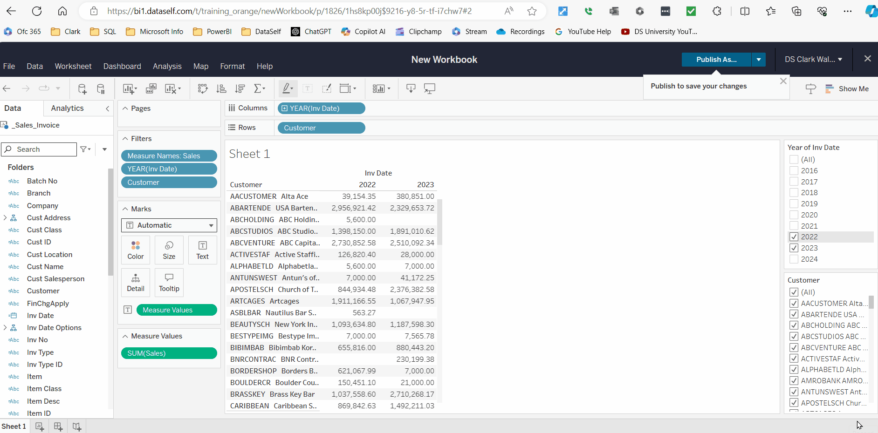
Task: Check the 2024 checkbox under Year of Inv Date
Action: pos(794,259)
